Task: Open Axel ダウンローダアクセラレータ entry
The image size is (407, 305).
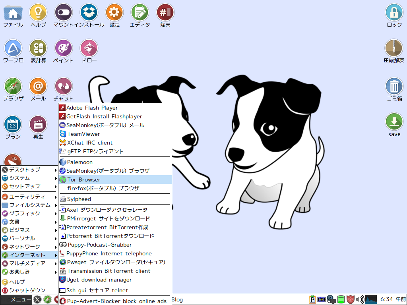Action: [115, 210]
